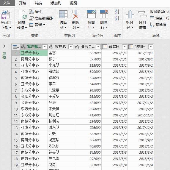Click Replace Values (替换值)
The image size is (170, 170).
(x=158, y=25)
